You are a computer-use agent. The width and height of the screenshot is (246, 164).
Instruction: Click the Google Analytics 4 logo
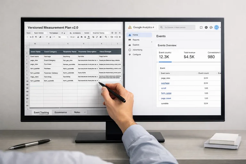(x=130, y=28)
